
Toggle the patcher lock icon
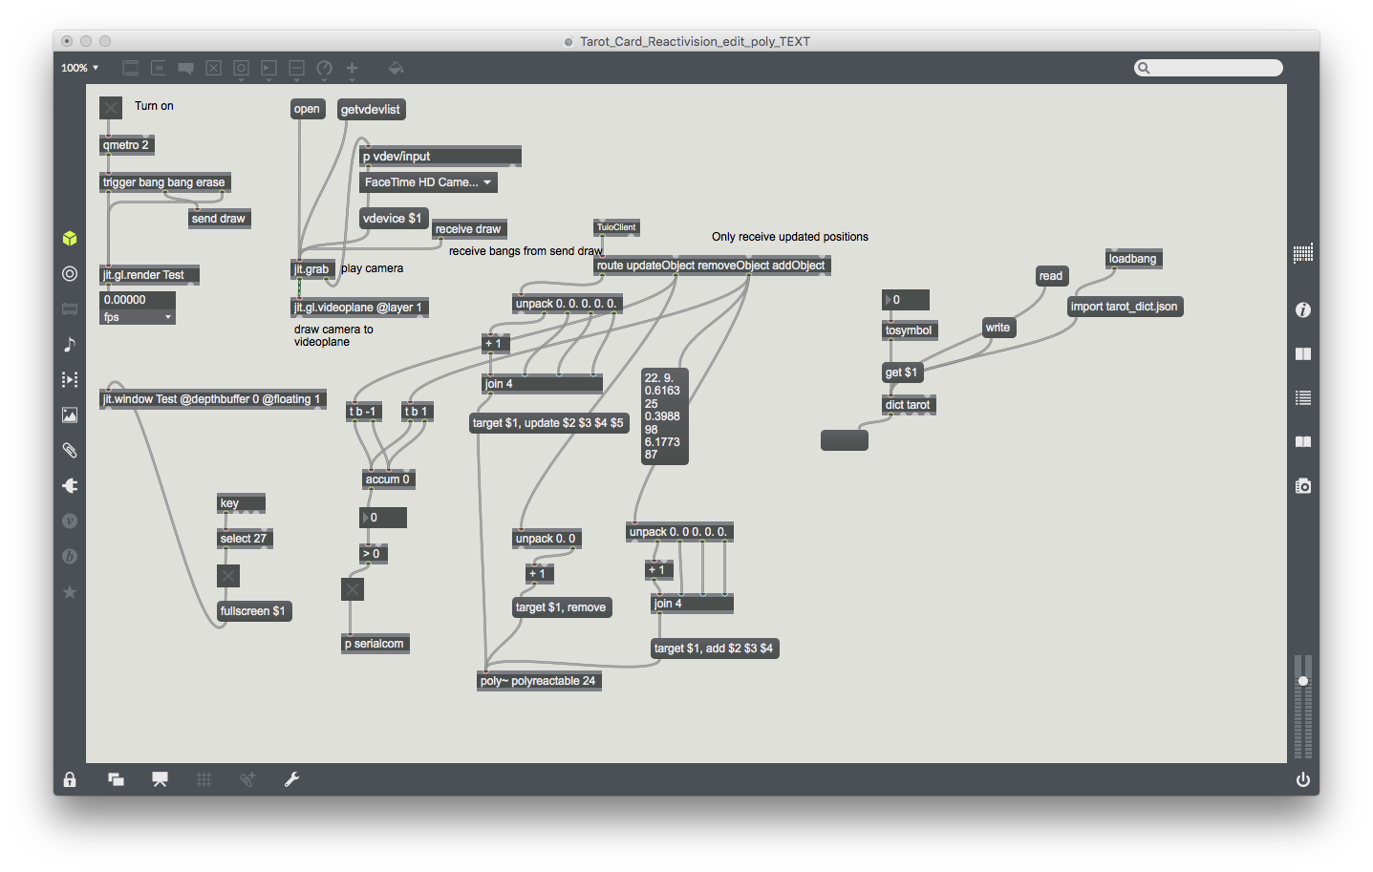(70, 779)
